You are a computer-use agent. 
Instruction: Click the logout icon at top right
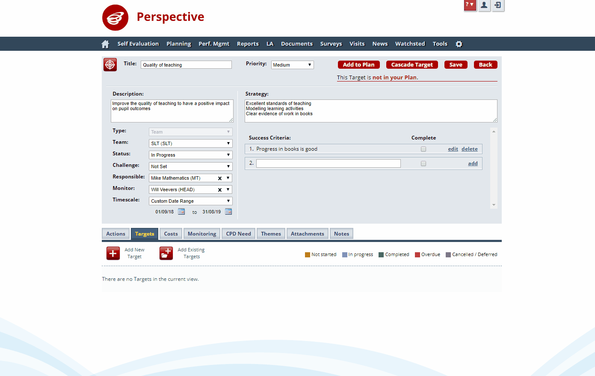click(498, 5)
